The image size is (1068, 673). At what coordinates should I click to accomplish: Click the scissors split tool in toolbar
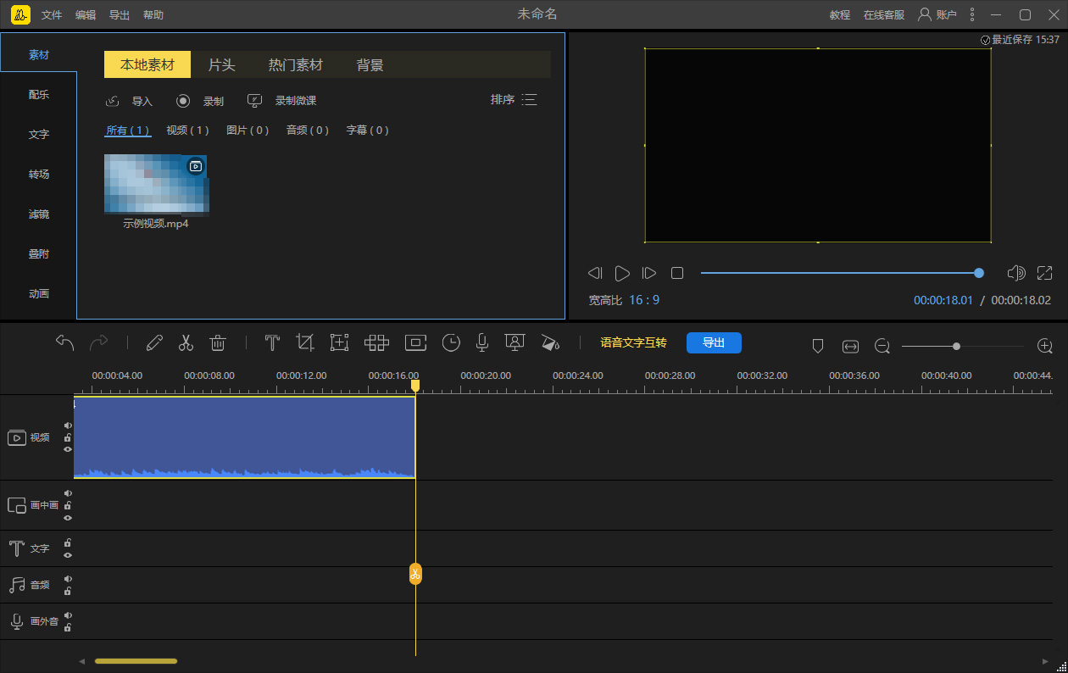[x=186, y=342]
